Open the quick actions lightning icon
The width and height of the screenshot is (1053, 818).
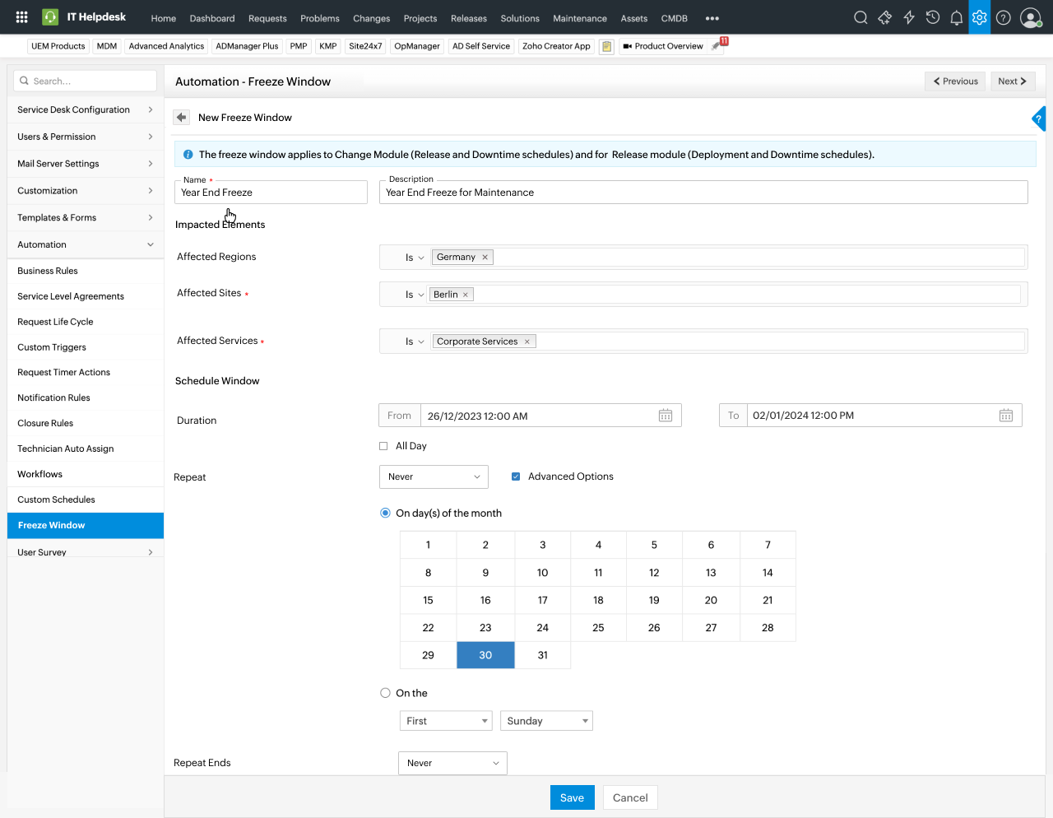tap(909, 17)
